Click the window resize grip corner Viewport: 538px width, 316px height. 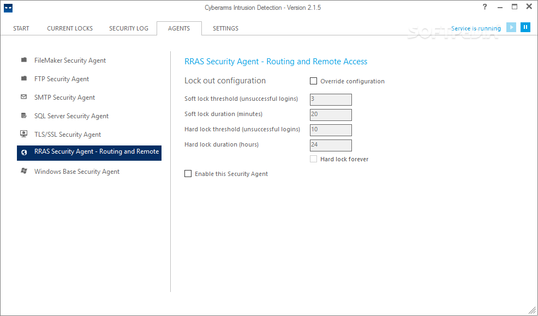[x=532, y=310]
